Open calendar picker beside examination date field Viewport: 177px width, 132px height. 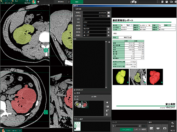tap(109, 13)
